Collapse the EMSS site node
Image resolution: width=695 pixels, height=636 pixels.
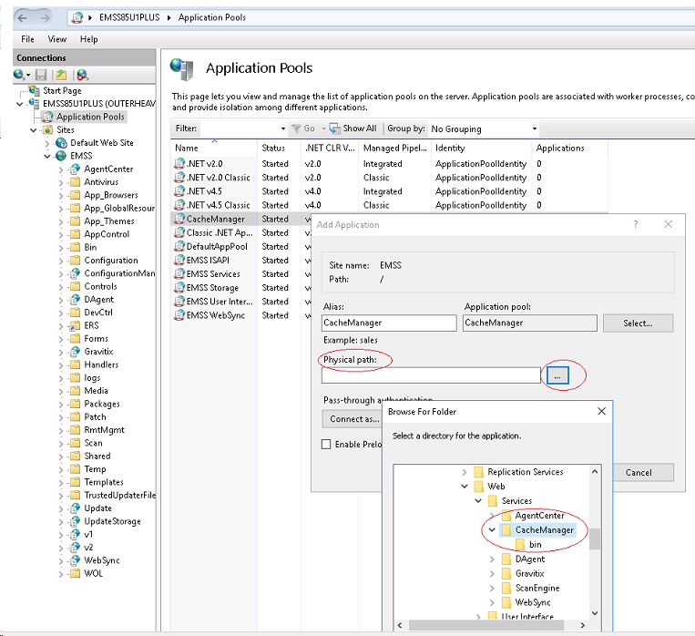click(47, 156)
